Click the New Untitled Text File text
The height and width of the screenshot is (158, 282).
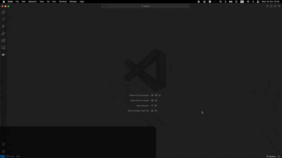point(138,111)
